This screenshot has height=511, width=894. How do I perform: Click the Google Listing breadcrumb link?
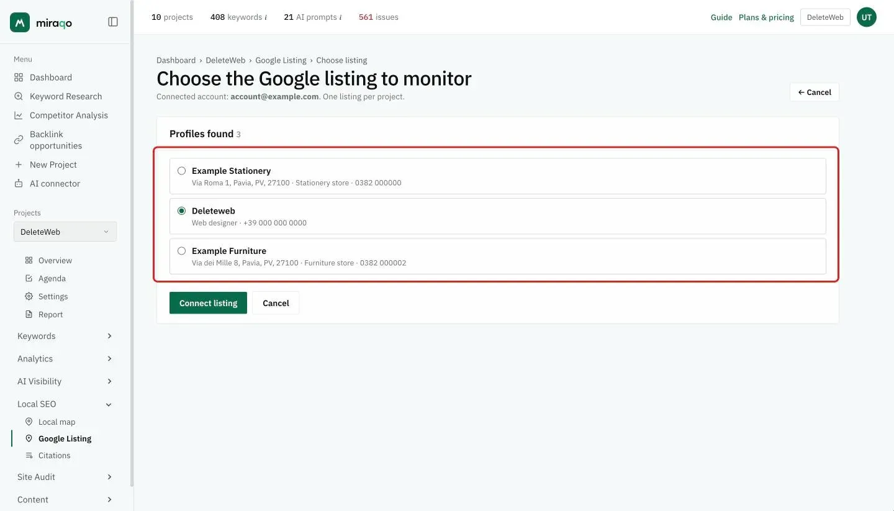click(281, 60)
